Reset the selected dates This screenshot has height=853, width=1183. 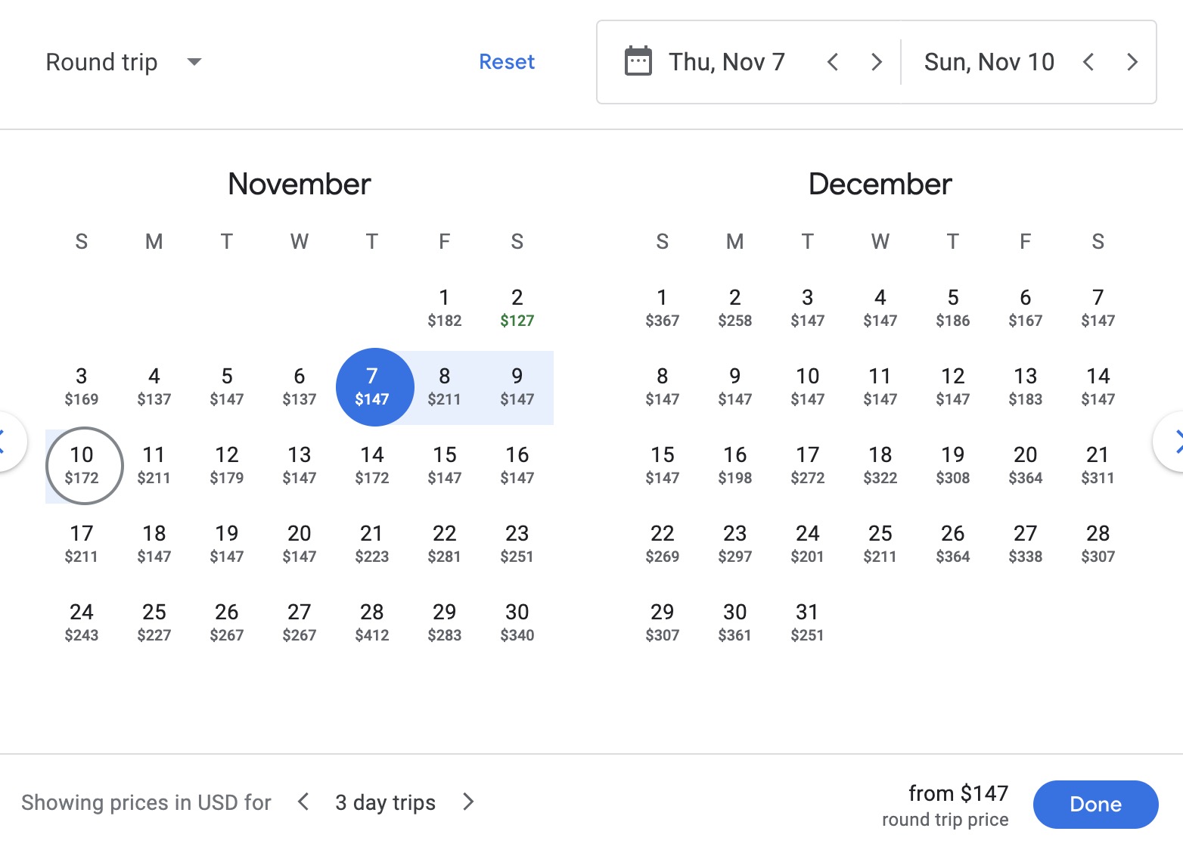pyautogui.click(x=507, y=62)
